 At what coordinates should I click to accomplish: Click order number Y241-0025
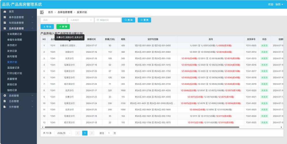click(x=251, y=122)
